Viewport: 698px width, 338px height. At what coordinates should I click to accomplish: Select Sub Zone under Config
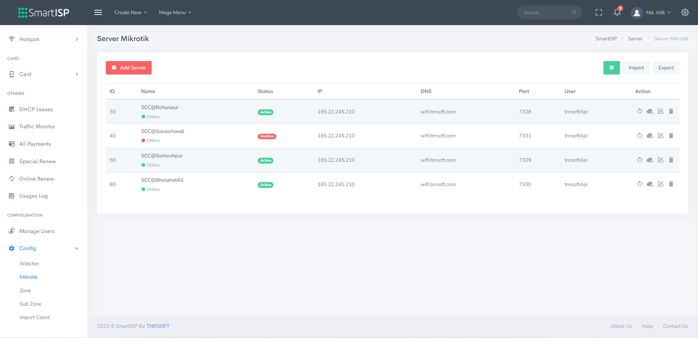coord(31,304)
